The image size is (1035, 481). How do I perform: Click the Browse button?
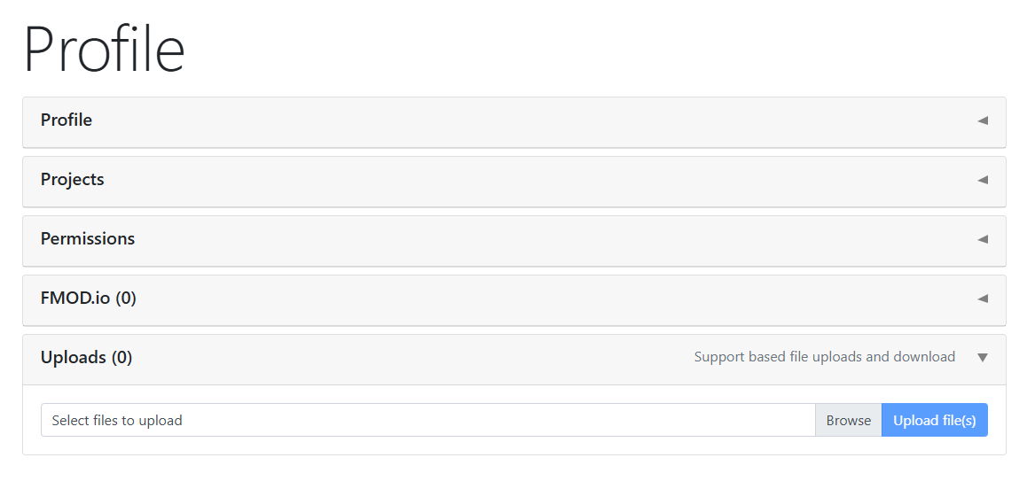pos(849,421)
